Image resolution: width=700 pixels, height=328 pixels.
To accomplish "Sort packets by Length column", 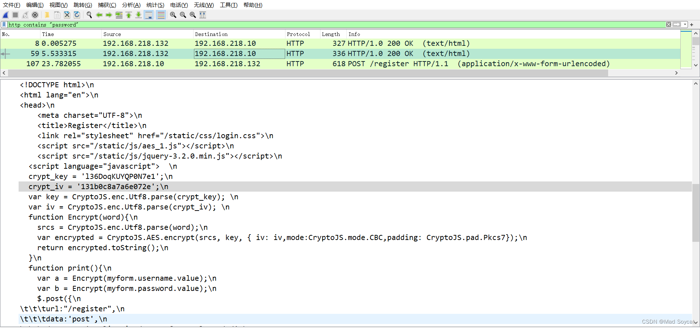I will tap(333, 34).
